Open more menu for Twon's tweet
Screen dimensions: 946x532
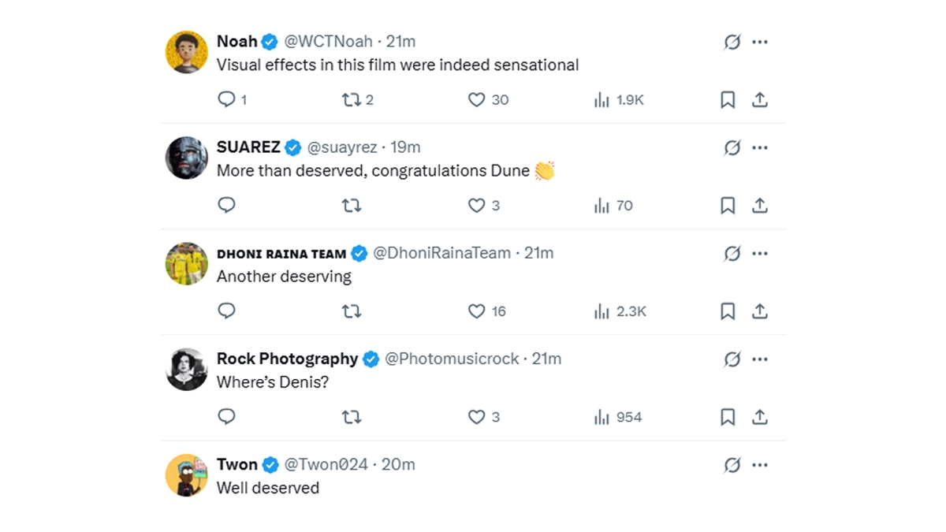pyautogui.click(x=760, y=465)
